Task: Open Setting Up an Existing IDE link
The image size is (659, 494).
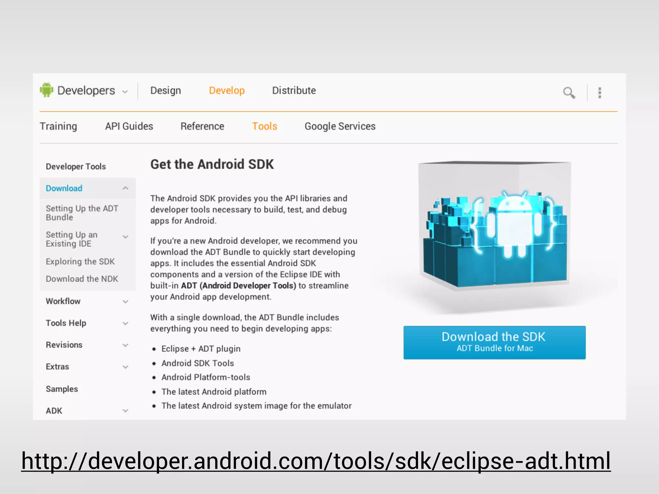Action: (x=71, y=239)
